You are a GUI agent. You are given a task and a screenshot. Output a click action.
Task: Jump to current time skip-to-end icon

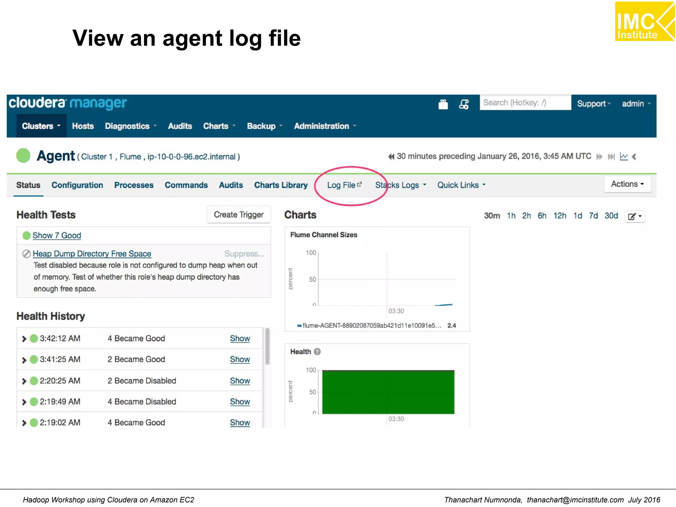[x=611, y=156]
